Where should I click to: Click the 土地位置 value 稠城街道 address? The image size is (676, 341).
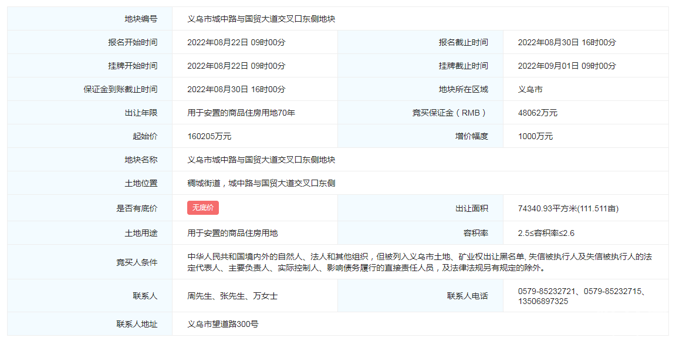pyautogui.click(x=261, y=183)
